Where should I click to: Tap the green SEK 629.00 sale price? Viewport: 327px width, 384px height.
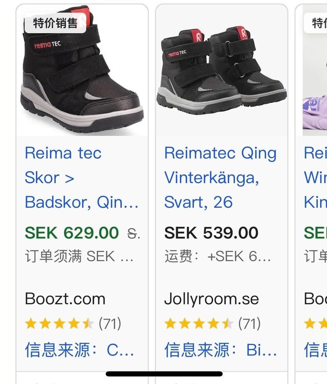(72, 233)
